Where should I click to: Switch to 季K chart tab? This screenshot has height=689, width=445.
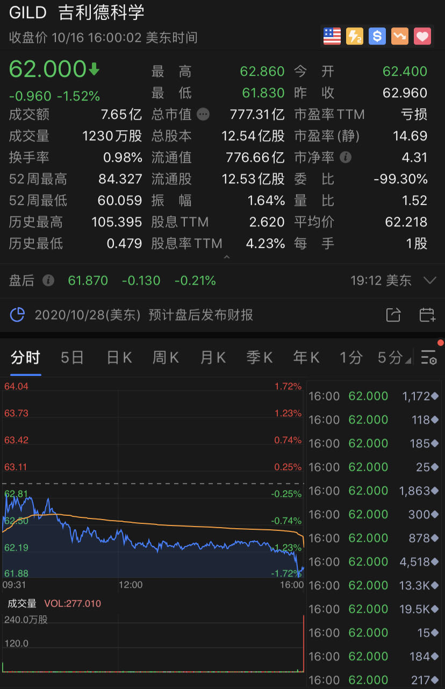[x=260, y=357]
